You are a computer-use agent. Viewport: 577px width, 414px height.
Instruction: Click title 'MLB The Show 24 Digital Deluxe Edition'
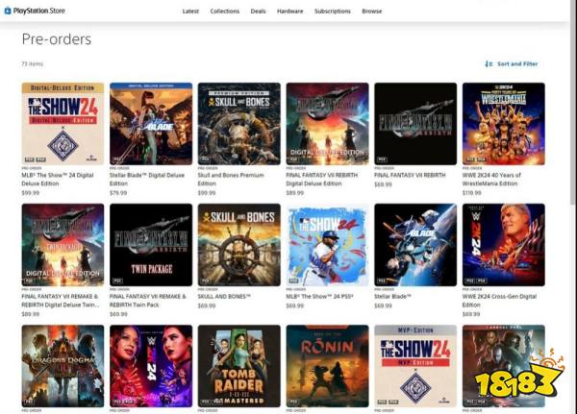click(58, 179)
